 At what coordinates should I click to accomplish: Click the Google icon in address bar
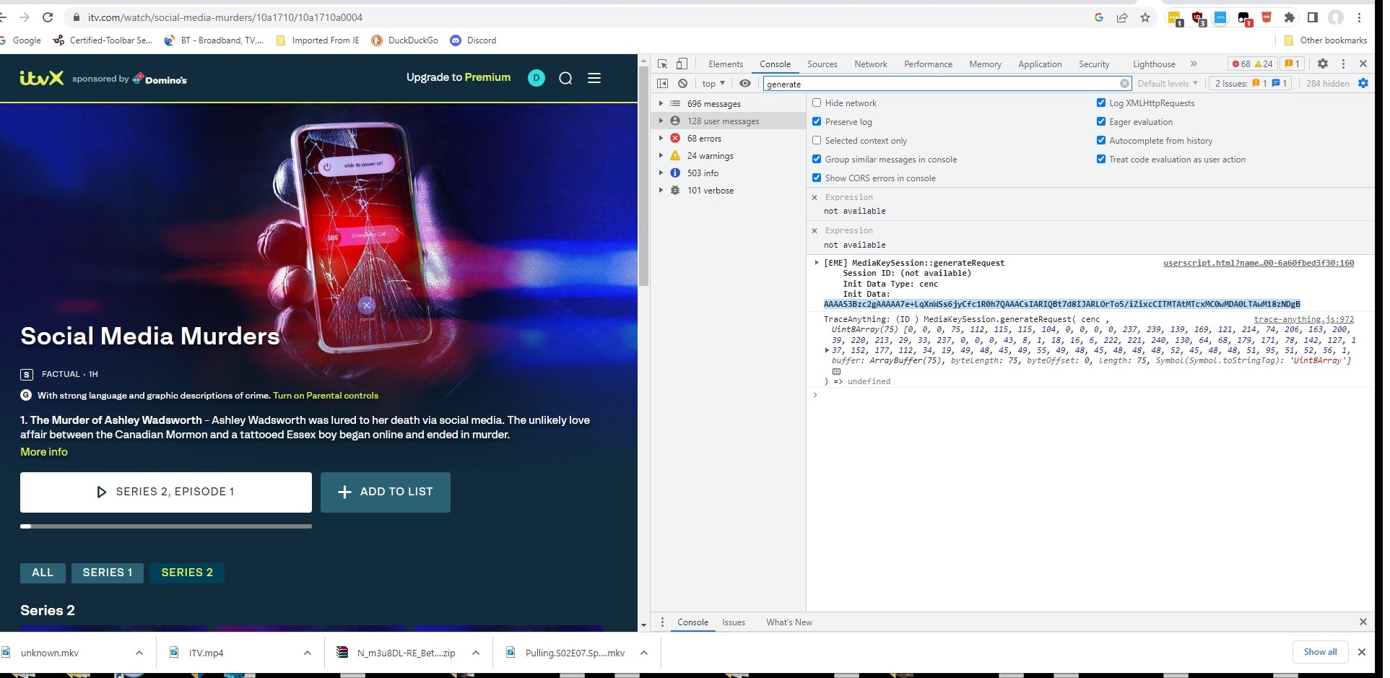click(1099, 17)
